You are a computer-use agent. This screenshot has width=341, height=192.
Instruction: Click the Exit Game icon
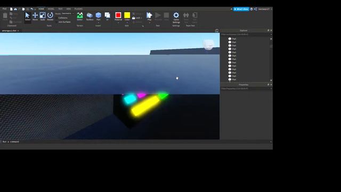(194, 15)
